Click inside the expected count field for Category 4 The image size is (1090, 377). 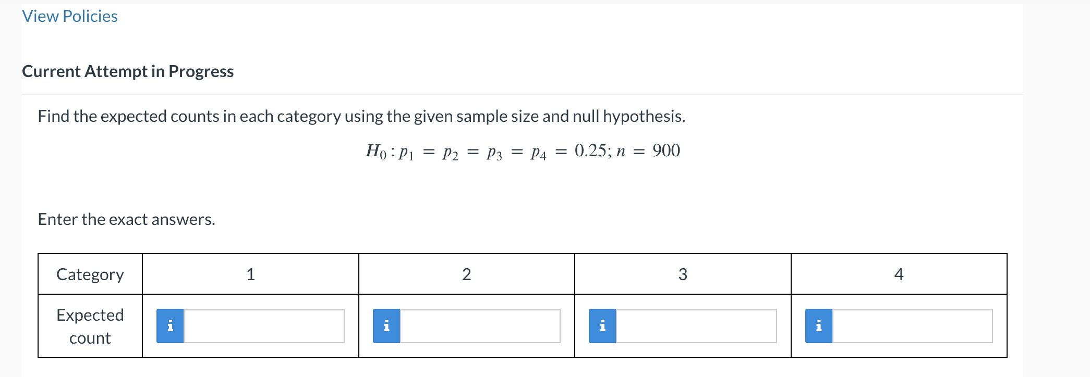(x=913, y=326)
